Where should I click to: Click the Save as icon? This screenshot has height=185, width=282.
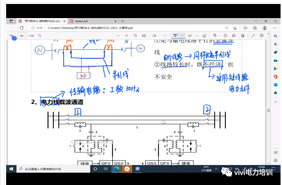click(243, 36)
